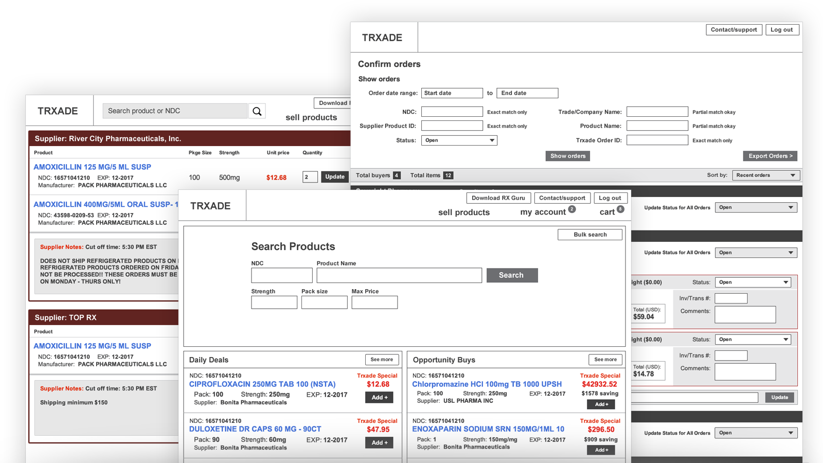Open AMOXICILLIN 400MG/5ML ORAL SUSP link

(x=105, y=205)
